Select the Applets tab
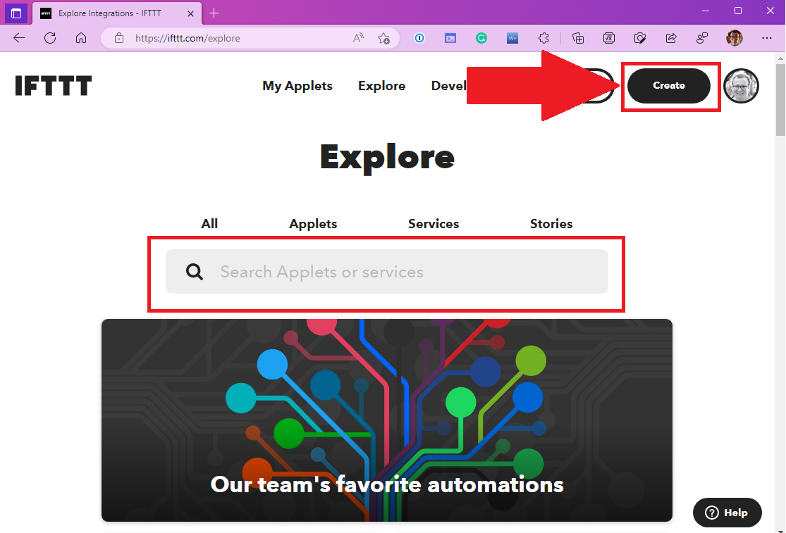The image size is (786, 533). 313,224
